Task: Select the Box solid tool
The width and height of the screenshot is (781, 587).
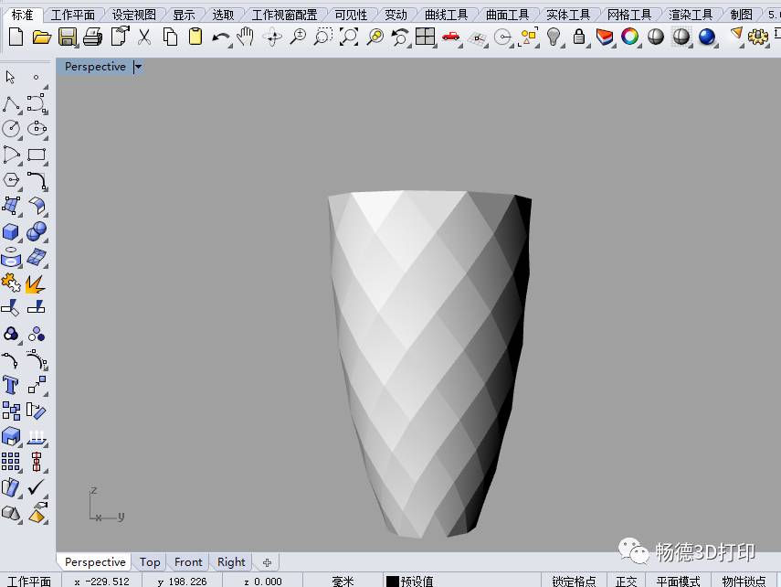Action: (x=12, y=231)
